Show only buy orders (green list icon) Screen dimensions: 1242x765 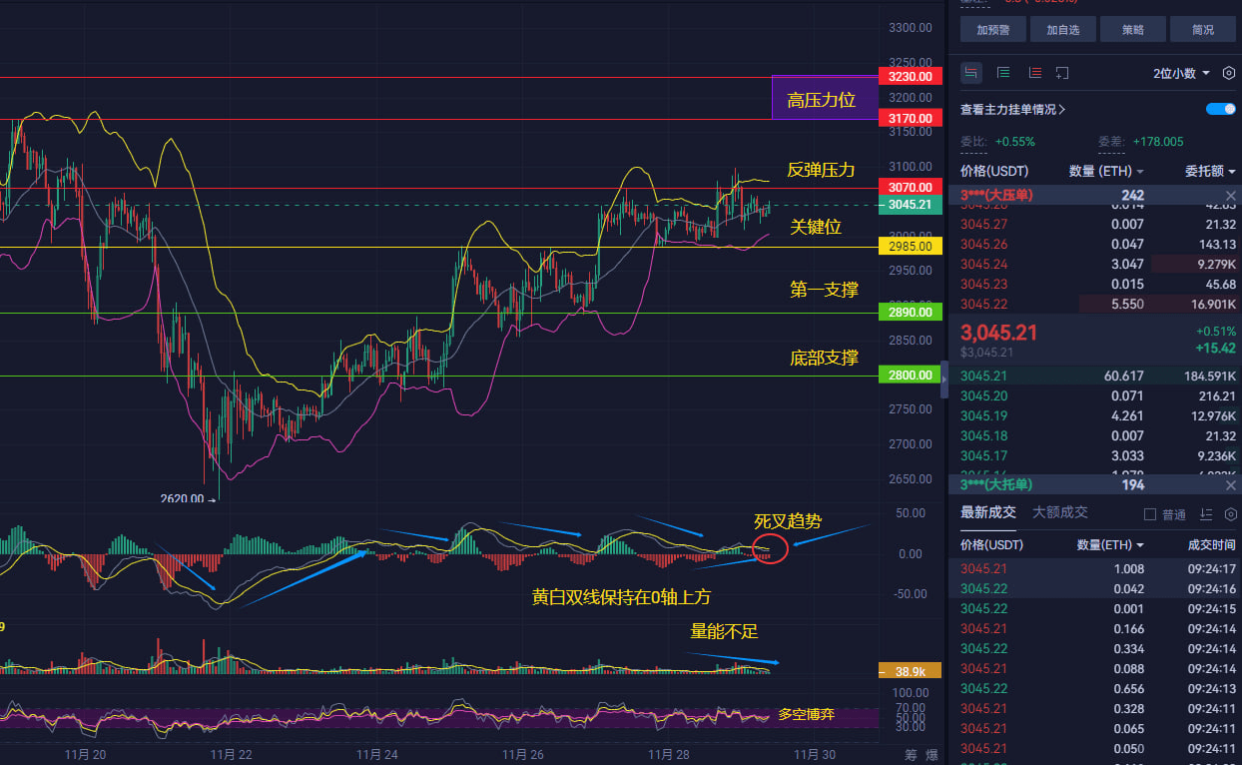[x=1003, y=73]
